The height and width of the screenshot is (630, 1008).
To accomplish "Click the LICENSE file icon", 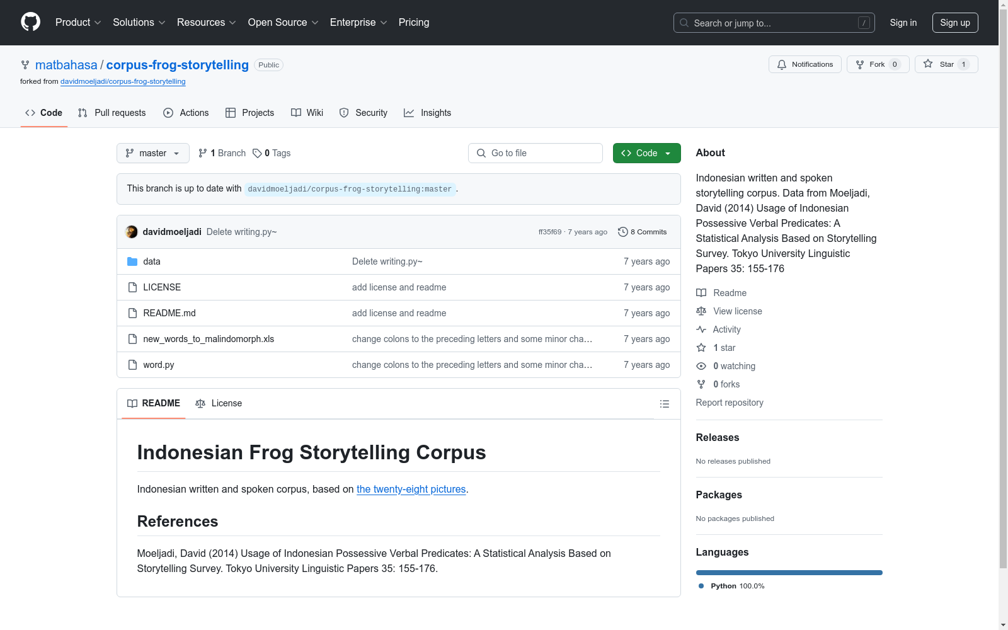I will [132, 287].
